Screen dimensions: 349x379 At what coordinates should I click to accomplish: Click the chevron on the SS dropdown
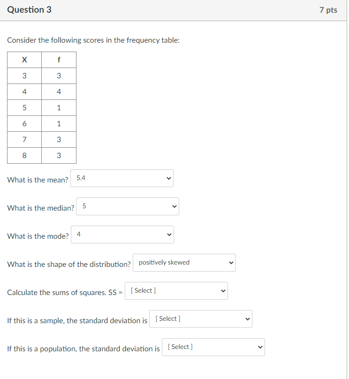tap(222, 291)
